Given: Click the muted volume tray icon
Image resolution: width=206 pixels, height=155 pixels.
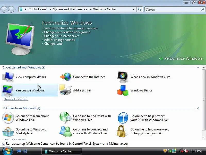Looking at the screenshot, I should click(186, 151).
